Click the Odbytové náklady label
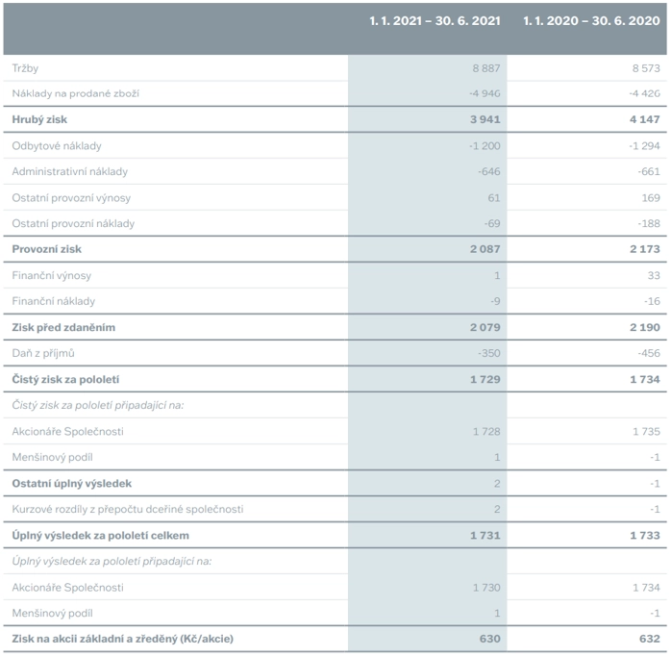The height and width of the screenshot is (657, 671). point(57,146)
